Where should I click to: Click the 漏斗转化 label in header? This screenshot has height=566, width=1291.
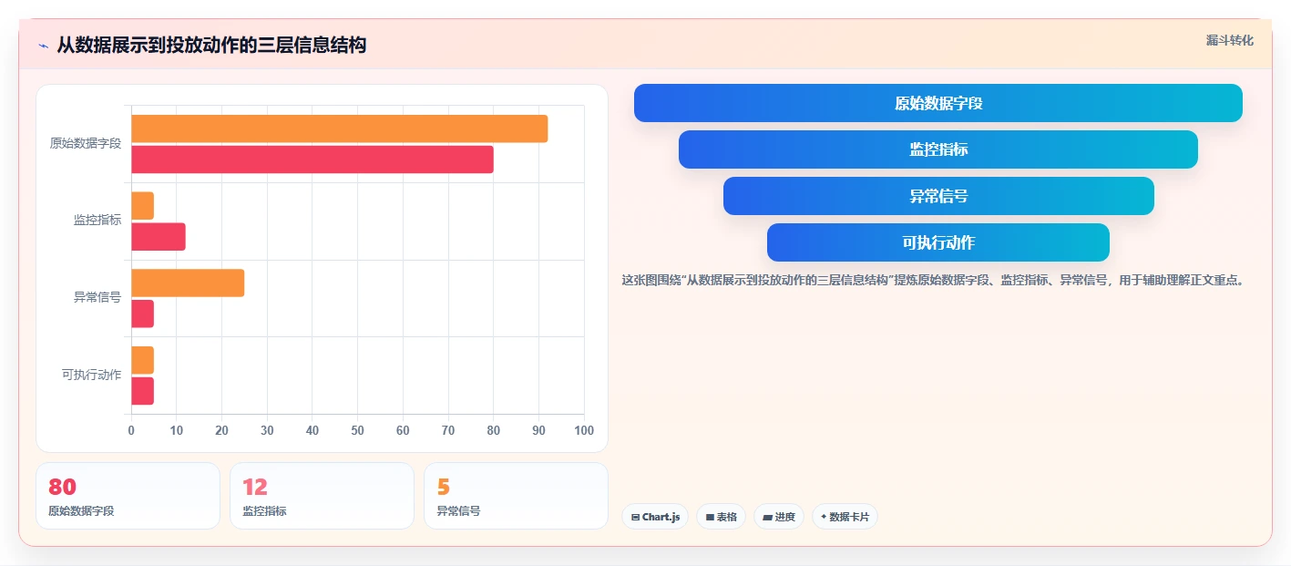1229,41
